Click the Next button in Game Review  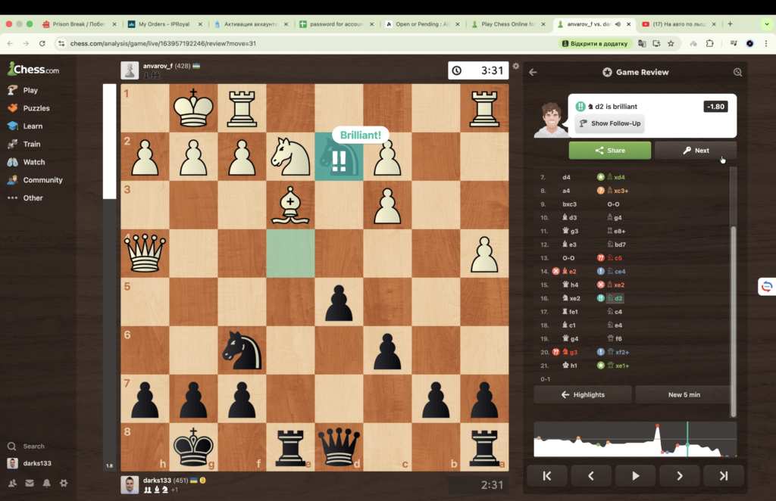pyautogui.click(x=696, y=150)
